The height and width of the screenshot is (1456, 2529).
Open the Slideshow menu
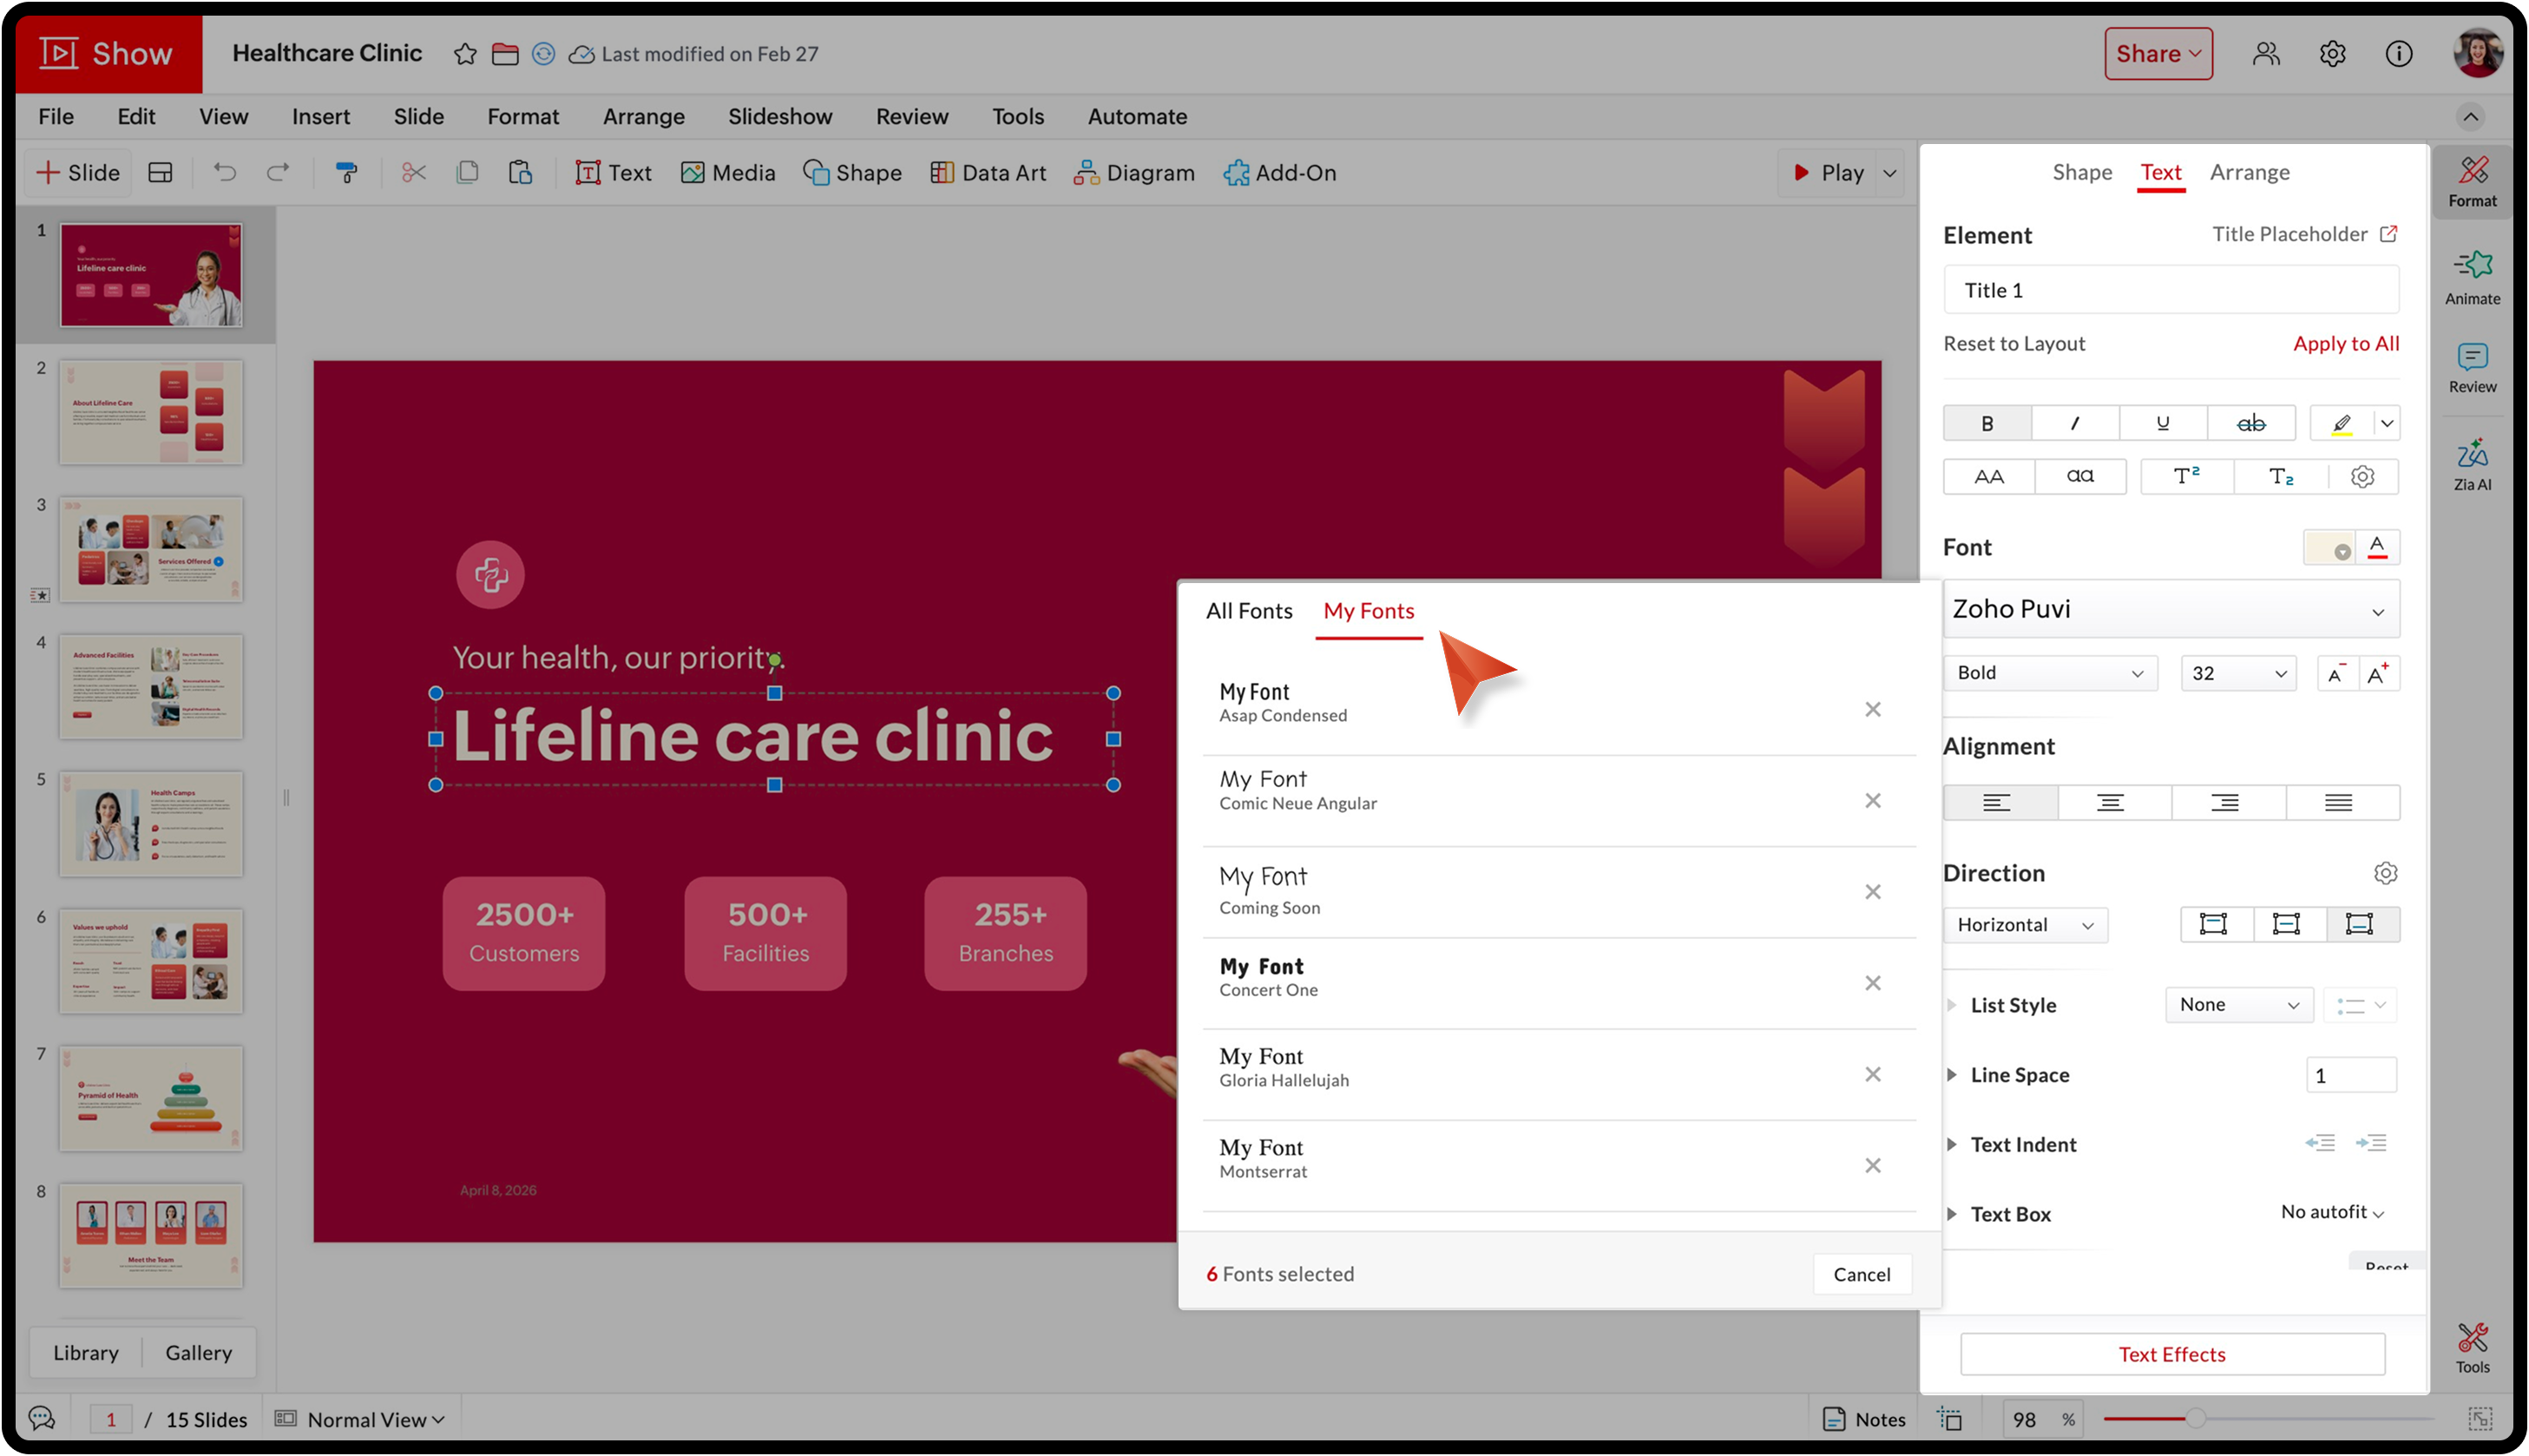click(x=779, y=116)
